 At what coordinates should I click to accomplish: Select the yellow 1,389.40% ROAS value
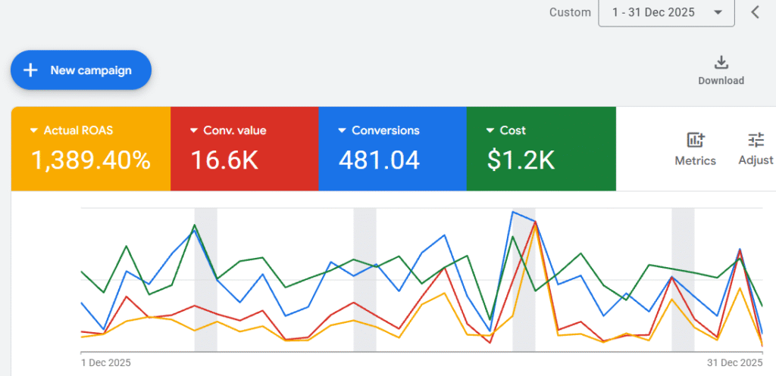(x=90, y=160)
